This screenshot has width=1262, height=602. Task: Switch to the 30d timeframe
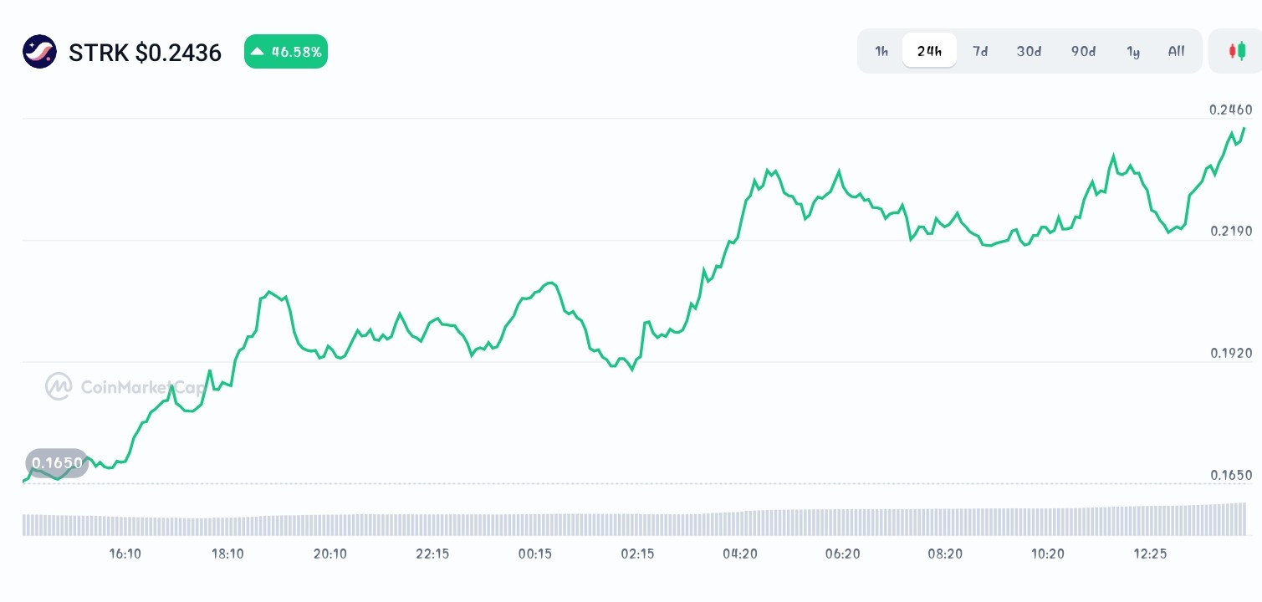tap(1029, 51)
